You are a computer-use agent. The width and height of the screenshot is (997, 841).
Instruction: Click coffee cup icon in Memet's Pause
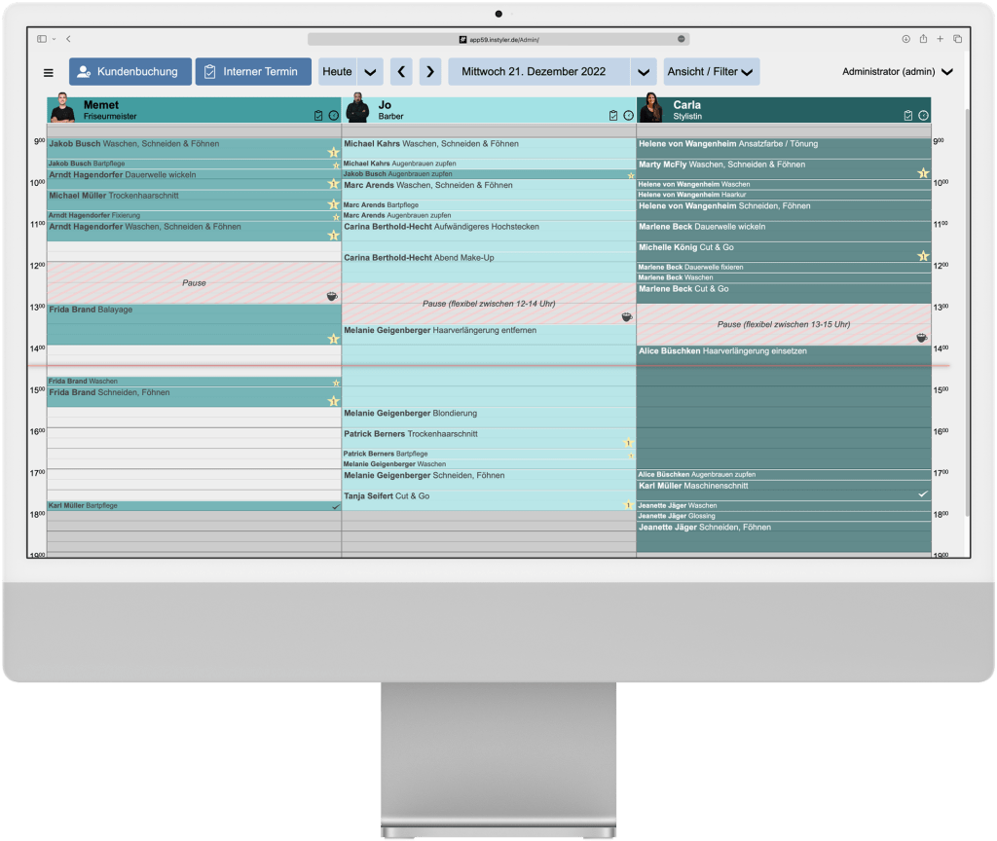click(x=332, y=296)
